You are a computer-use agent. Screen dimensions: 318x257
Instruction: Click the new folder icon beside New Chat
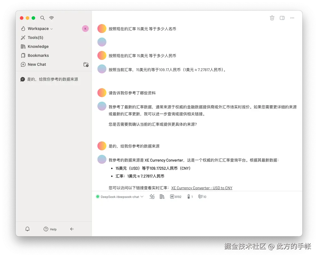86,64
